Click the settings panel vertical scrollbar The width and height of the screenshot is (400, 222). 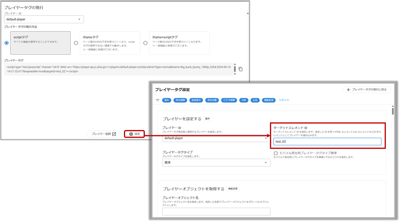point(393,111)
